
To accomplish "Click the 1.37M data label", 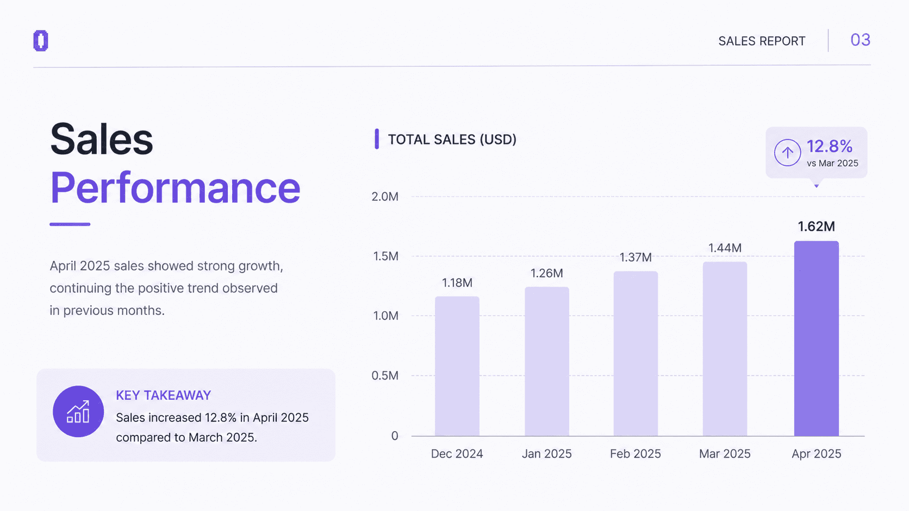I will coord(636,257).
